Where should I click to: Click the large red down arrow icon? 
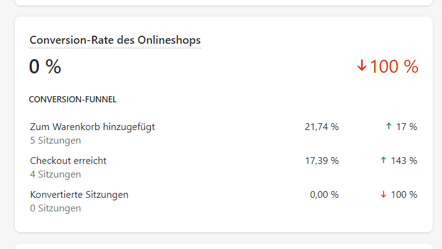tap(362, 66)
